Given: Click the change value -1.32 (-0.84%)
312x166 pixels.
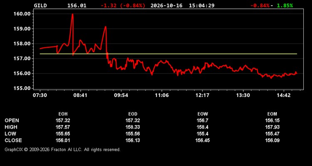Looking at the screenshot, I should (x=123, y=5).
